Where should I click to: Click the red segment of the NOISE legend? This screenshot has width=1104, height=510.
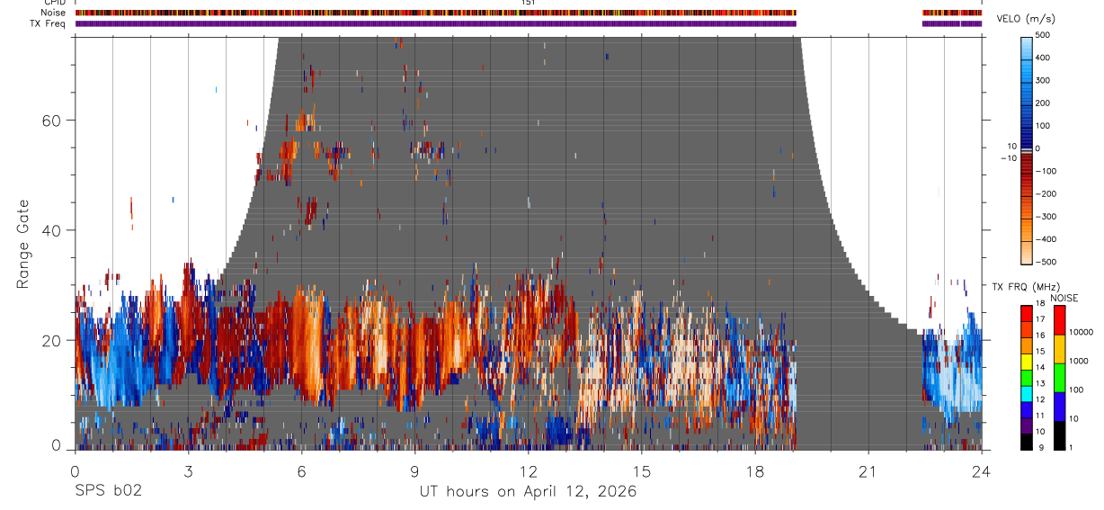click(x=1061, y=319)
